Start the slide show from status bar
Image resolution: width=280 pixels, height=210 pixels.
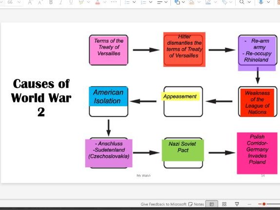pyautogui.click(x=237, y=204)
